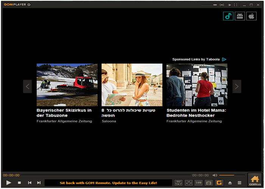Minimize the GOM Player window
The width and height of the screenshot is (265, 189).
pos(245,5)
